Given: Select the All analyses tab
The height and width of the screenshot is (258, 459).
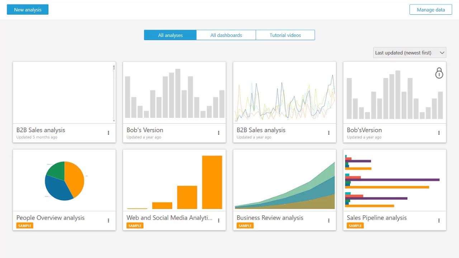Looking at the screenshot, I should click(170, 35).
